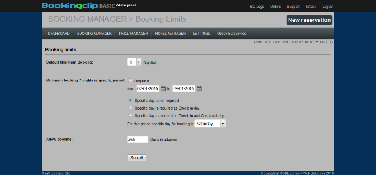Viewport: 376px width, 175px height.
Task: Click the Days in advance input field
Action: pos(138,140)
